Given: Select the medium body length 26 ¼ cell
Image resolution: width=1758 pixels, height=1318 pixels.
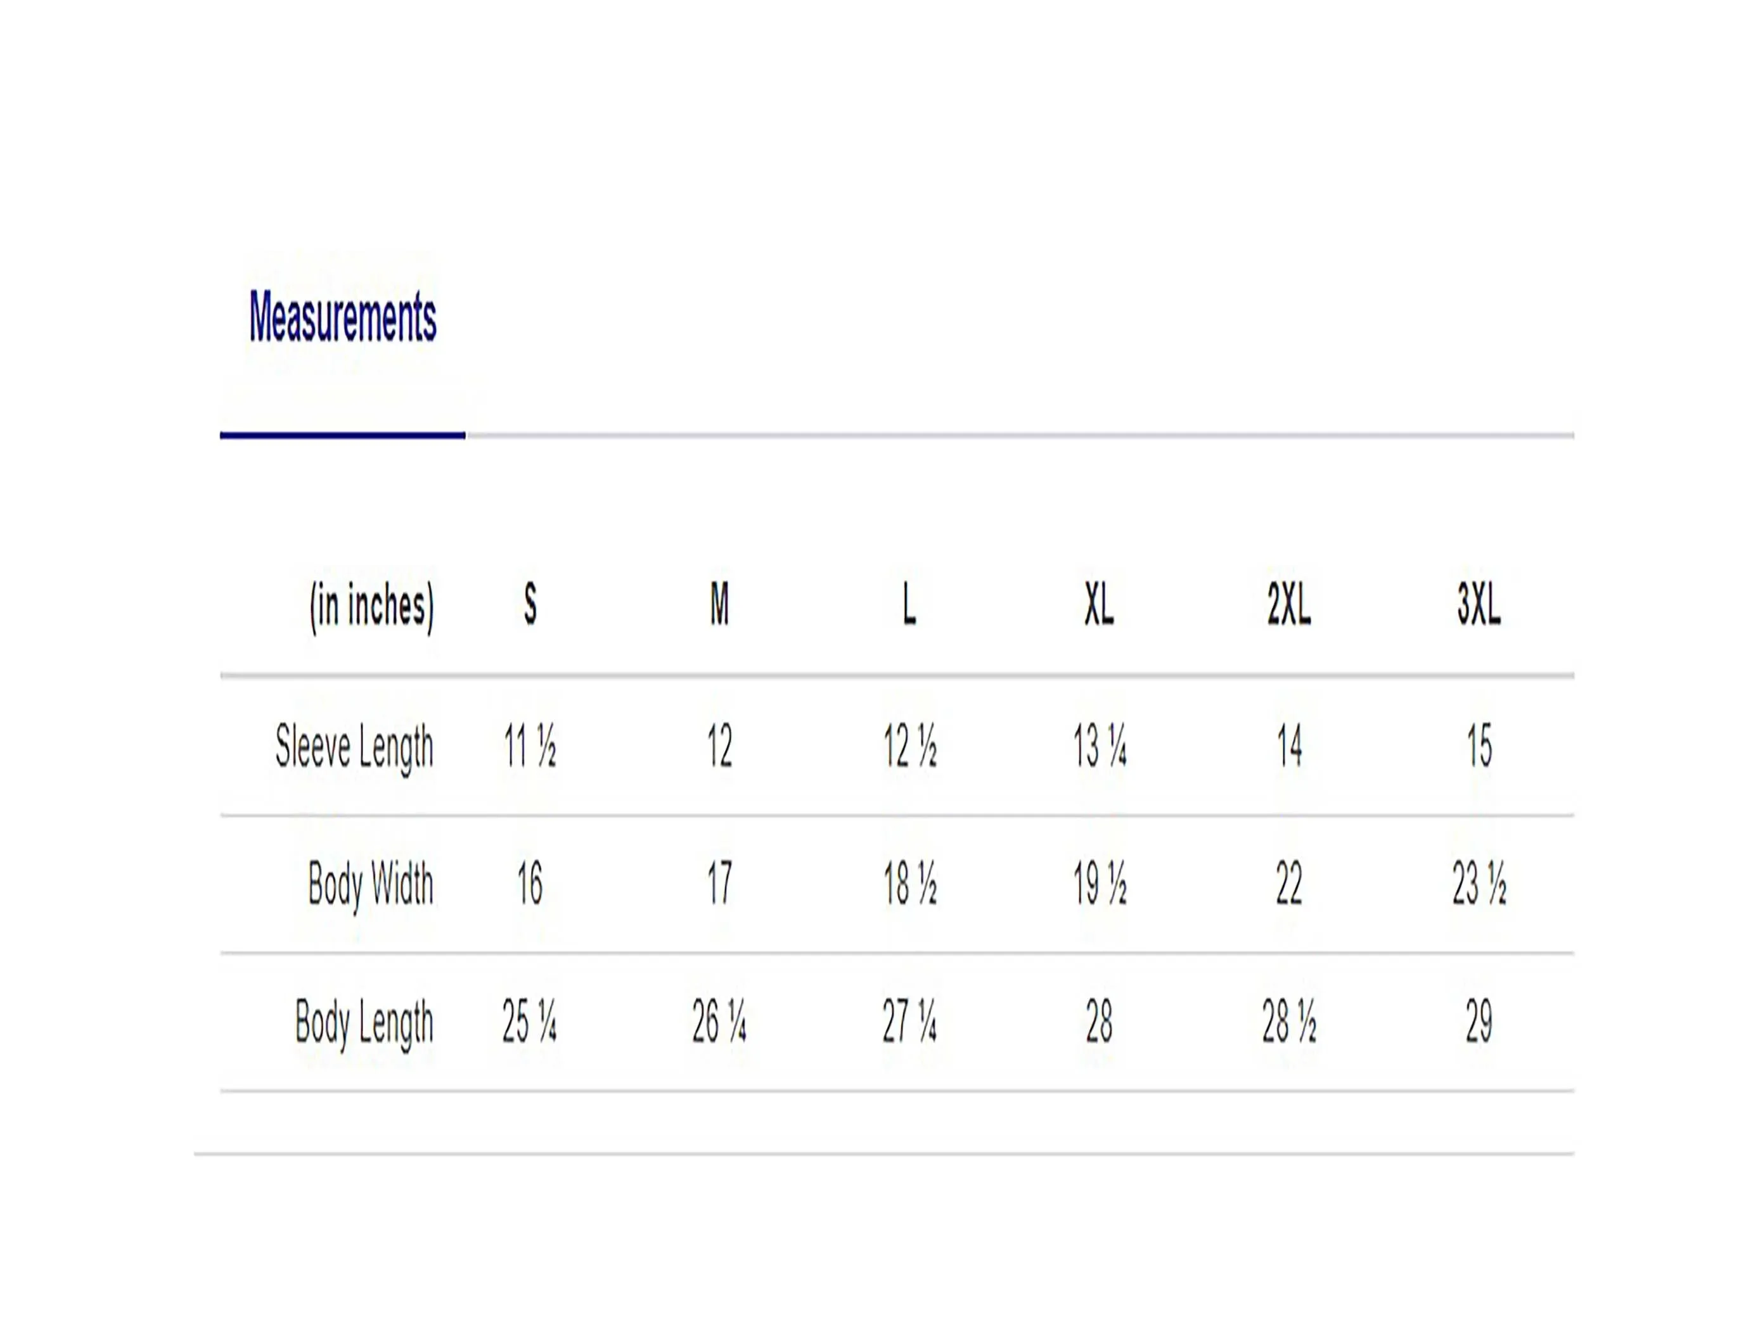Looking at the screenshot, I should point(719,1022).
